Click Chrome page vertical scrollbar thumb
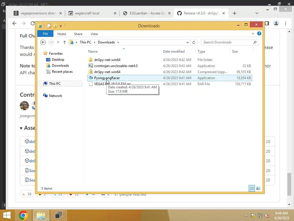294x221 pixels. [x=289, y=184]
